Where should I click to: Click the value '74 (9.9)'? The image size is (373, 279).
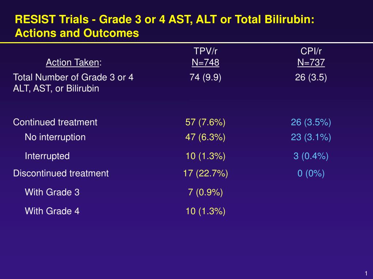click(x=205, y=77)
